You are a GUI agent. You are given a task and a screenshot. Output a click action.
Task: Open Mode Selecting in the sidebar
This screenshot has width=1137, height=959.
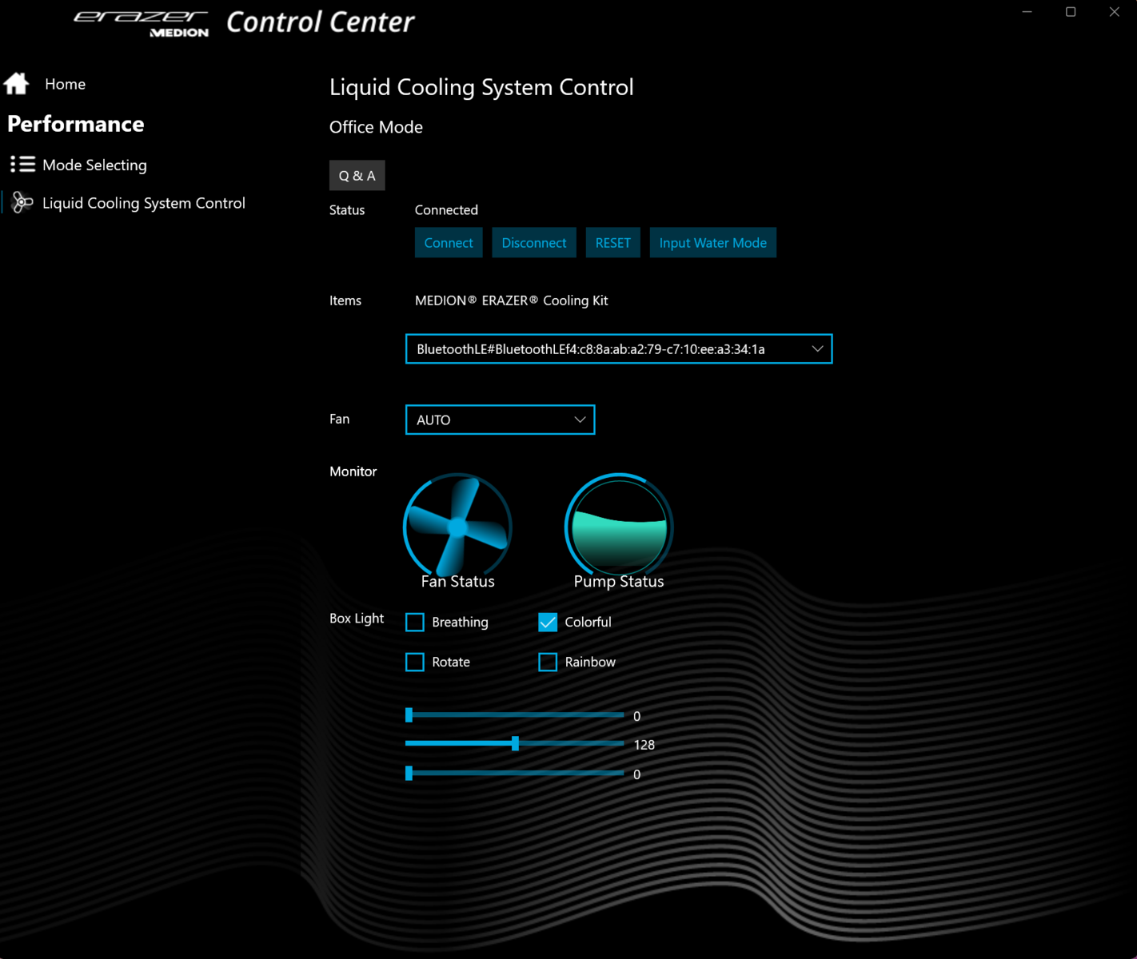[94, 165]
